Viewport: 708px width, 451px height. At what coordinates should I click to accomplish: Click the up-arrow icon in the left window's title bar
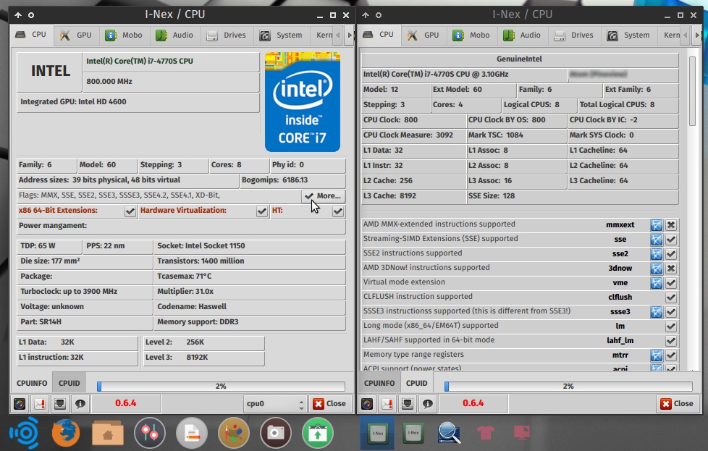coord(18,15)
